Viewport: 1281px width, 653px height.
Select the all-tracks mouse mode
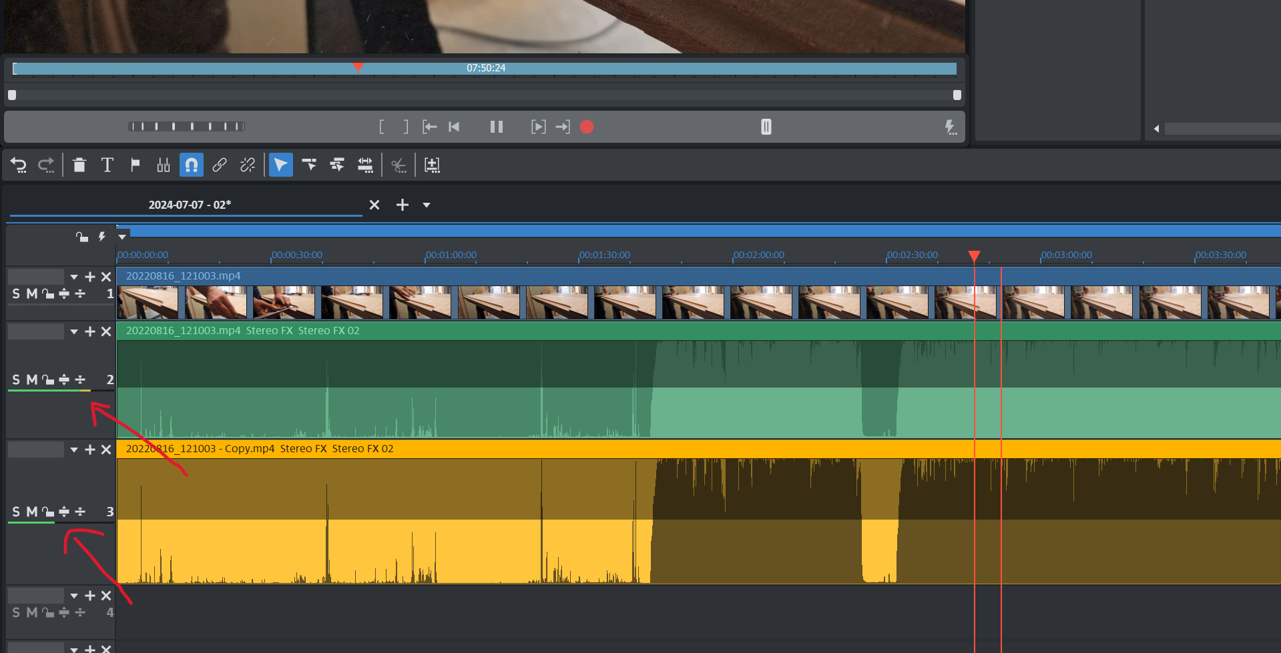(x=337, y=165)
